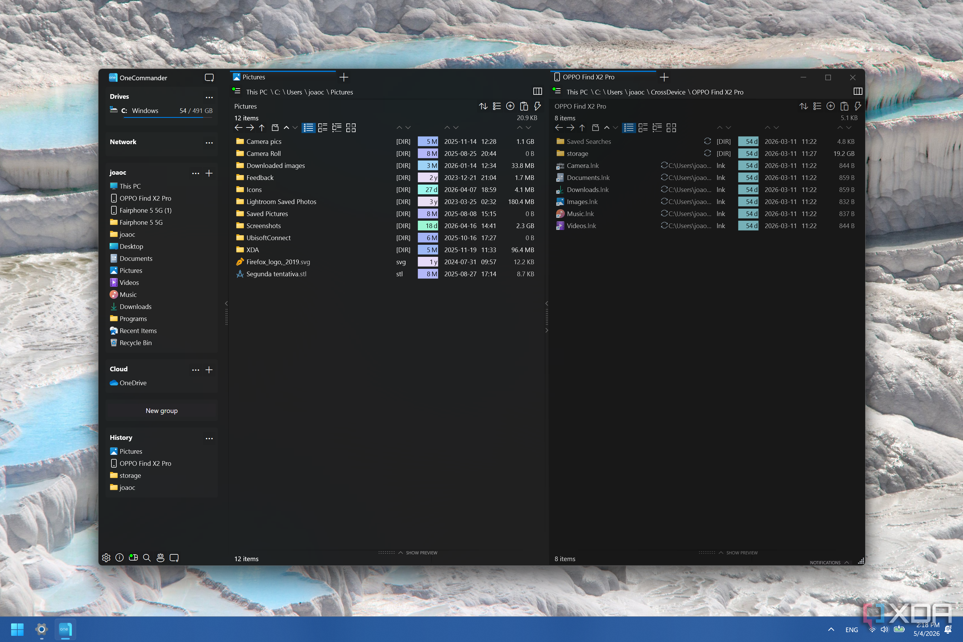Click the window icon next to OneCommander title
The height and width of the screenshot is (642, 963).
click(209, 77)
